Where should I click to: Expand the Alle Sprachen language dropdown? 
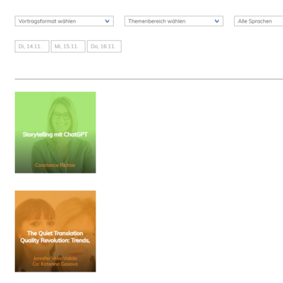[259, 21]
